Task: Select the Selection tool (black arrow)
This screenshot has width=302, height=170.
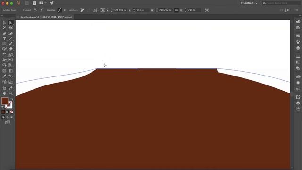Action: click(4, 23)
